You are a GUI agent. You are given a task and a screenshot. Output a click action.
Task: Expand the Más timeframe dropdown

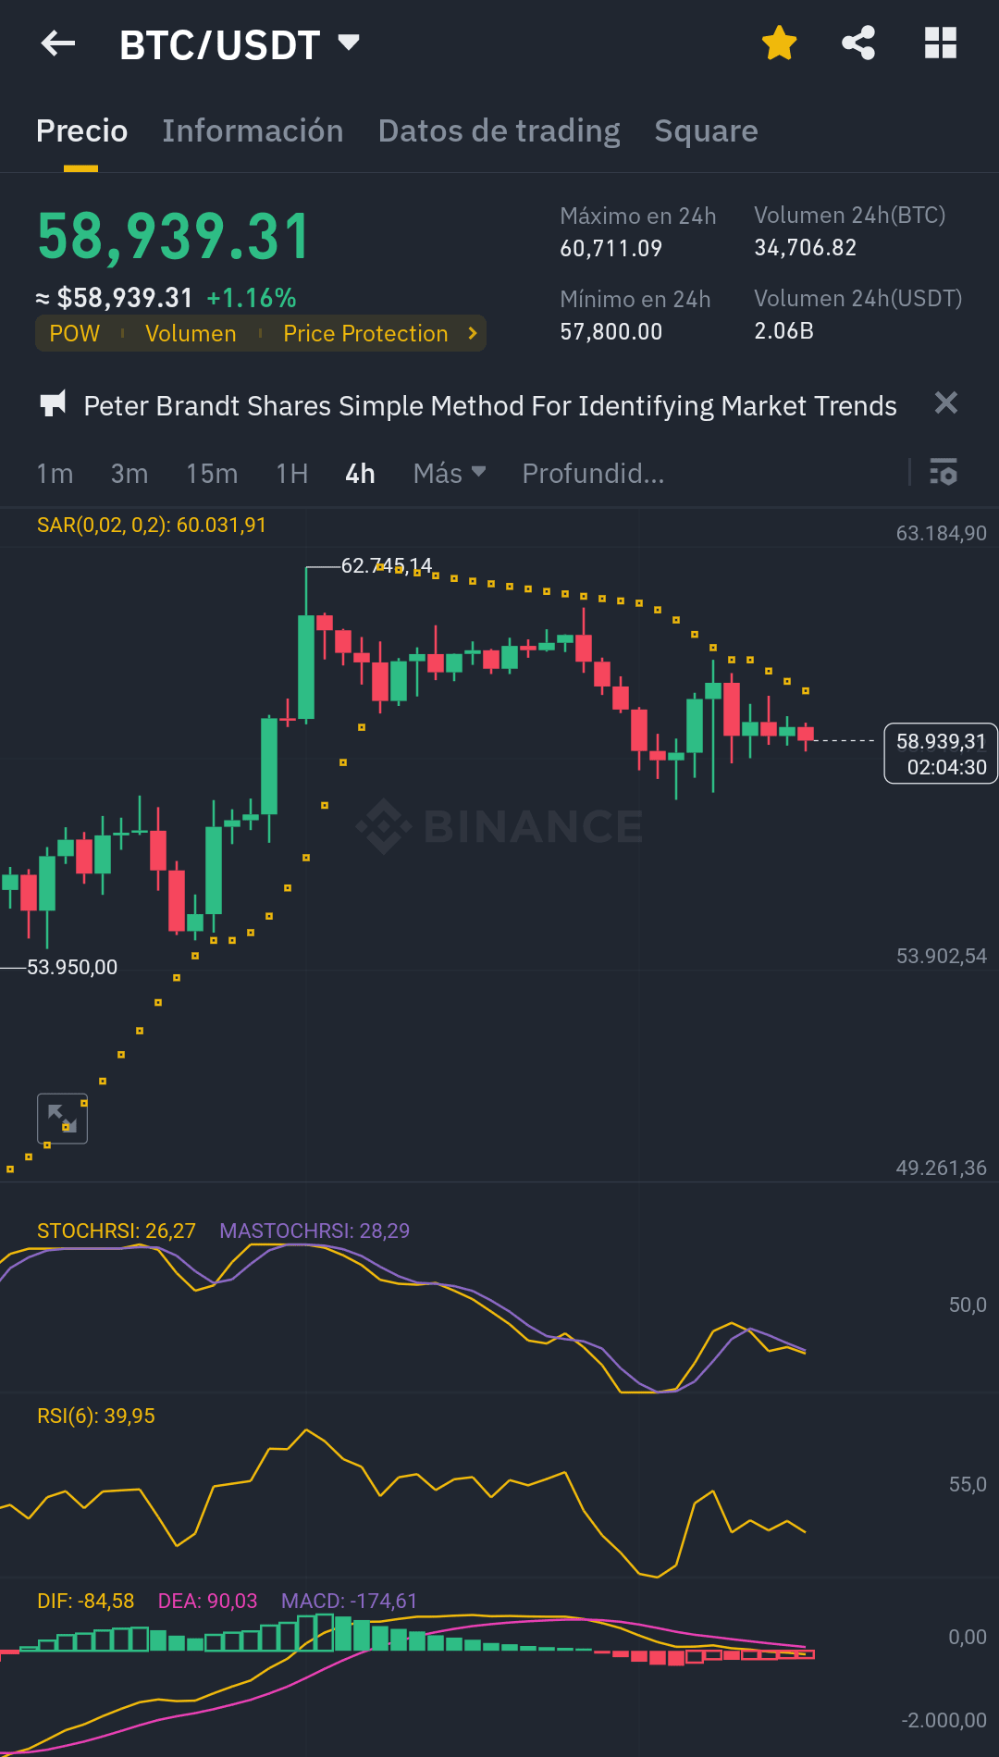(450, 474)
